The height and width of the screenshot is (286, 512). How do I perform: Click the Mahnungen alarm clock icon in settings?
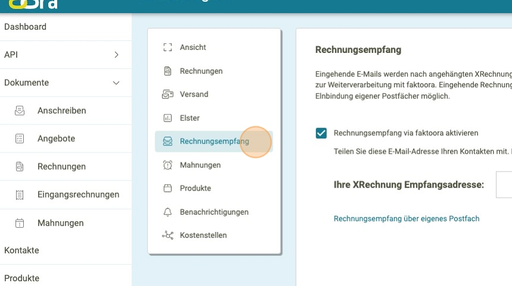coord(167,165)
